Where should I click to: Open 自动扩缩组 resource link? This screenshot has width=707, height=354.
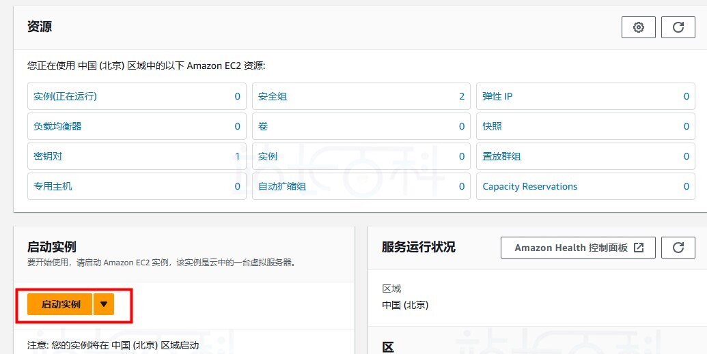282,186
